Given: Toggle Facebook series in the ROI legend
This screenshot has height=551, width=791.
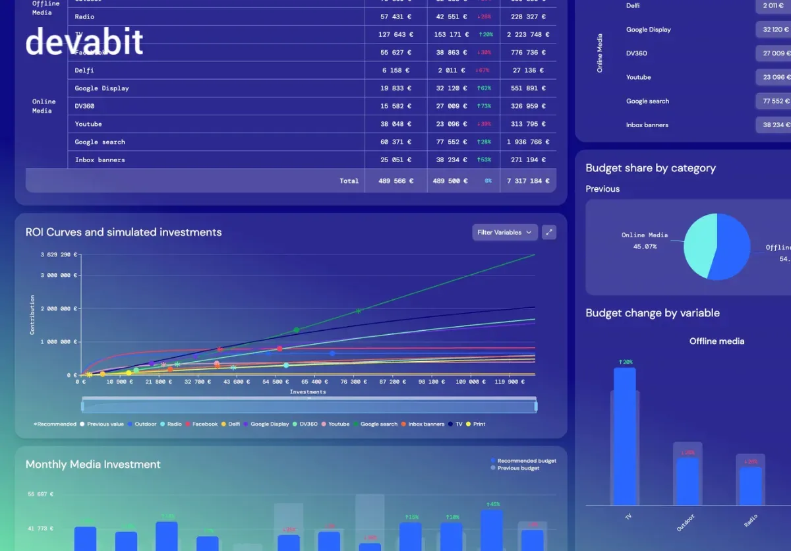Looking at the screenshot, I should click(x=201, y=424).
